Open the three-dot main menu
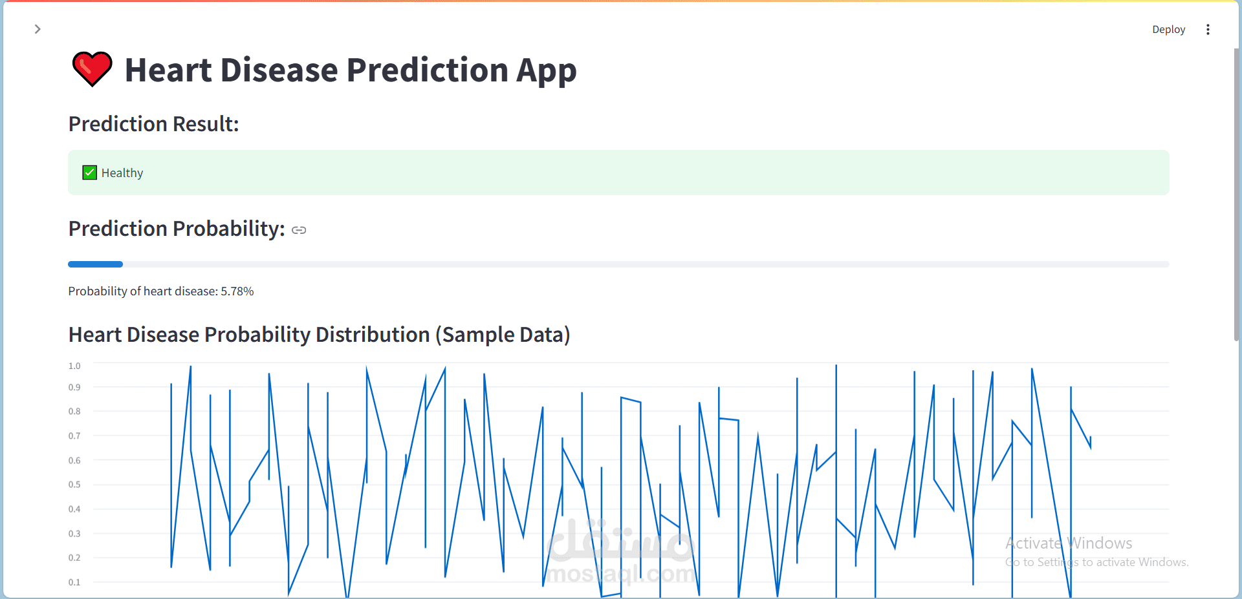 click(1208, 30)
